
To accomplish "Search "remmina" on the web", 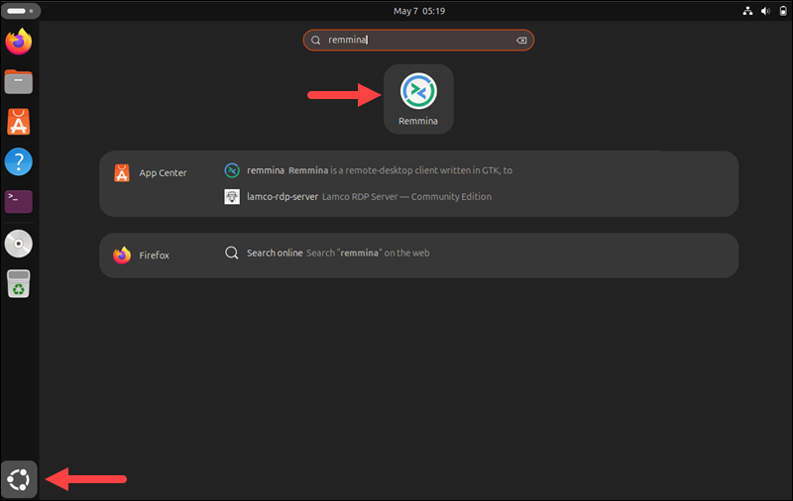I will (x=327, y=253).
